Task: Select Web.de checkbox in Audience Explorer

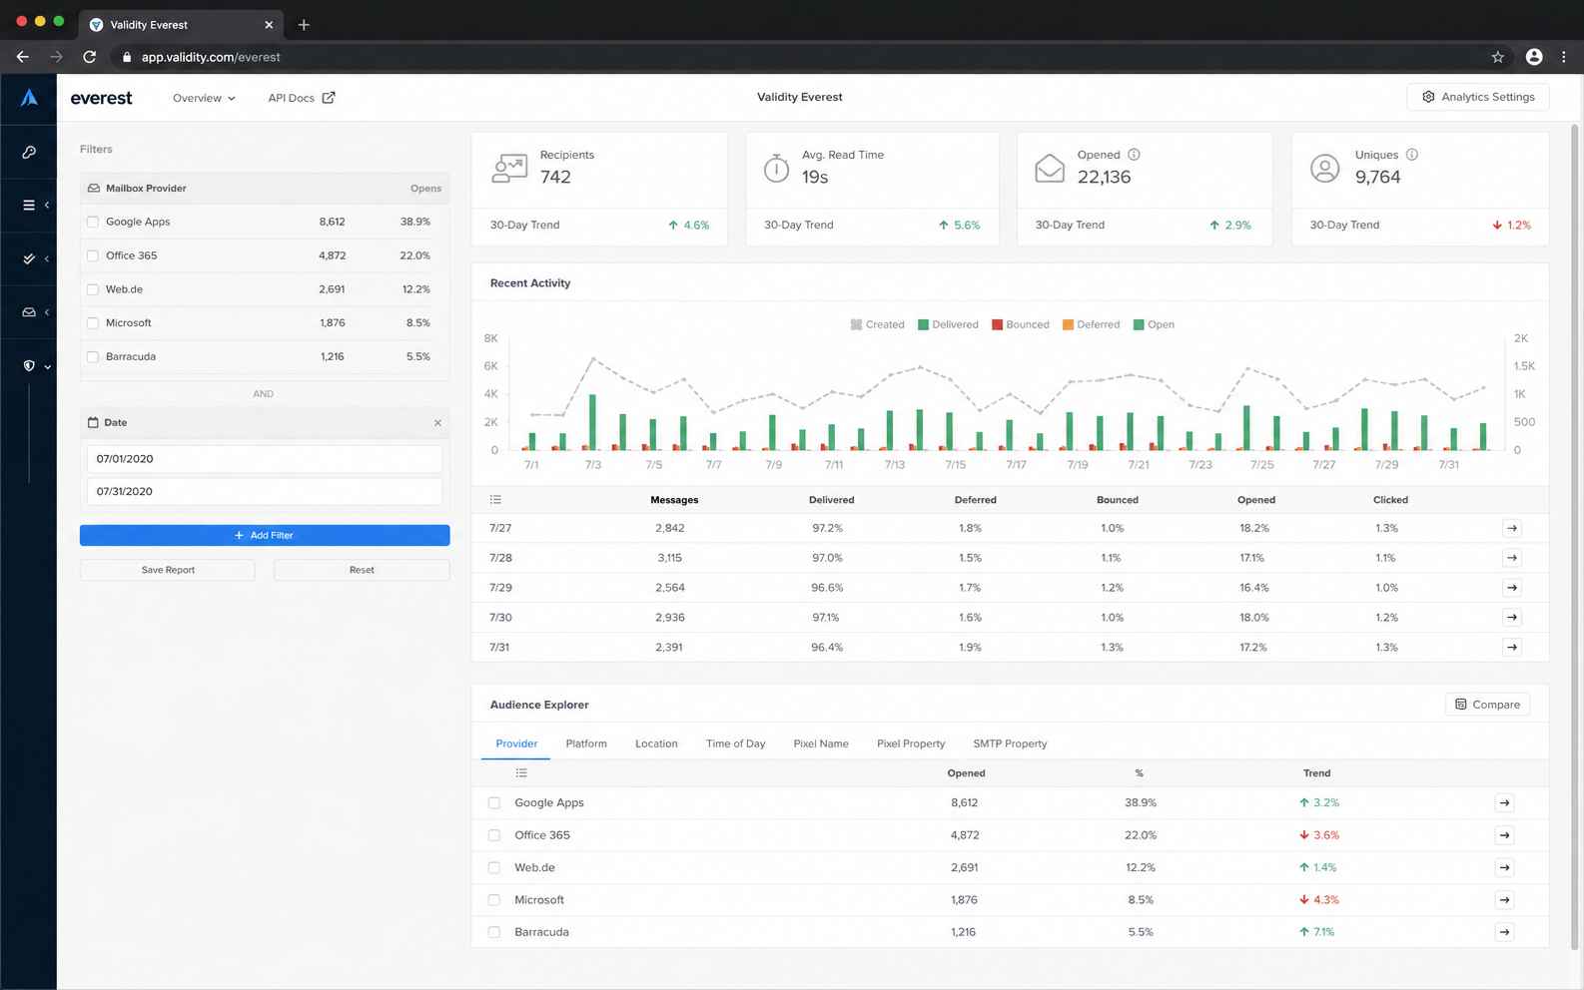Action: [494, 868]
